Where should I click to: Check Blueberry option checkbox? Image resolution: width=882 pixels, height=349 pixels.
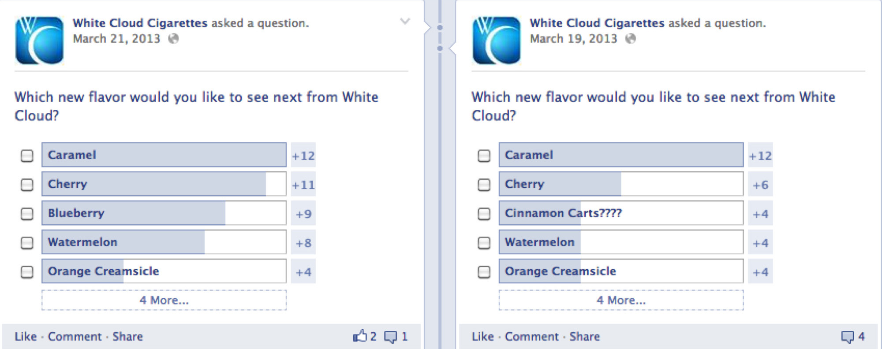coord(27,214)
